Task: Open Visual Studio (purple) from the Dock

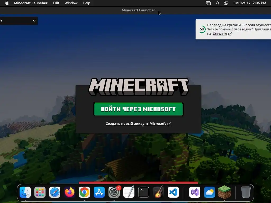Action: pyautogui.click(x=195, y=192)
